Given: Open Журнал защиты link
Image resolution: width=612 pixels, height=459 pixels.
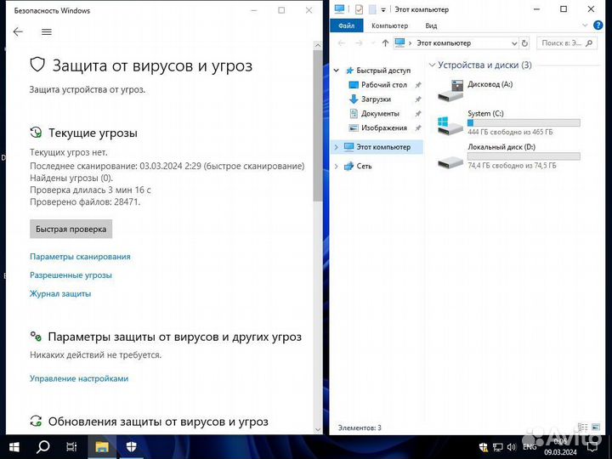Looking at the screenshot, I should 60,293.
